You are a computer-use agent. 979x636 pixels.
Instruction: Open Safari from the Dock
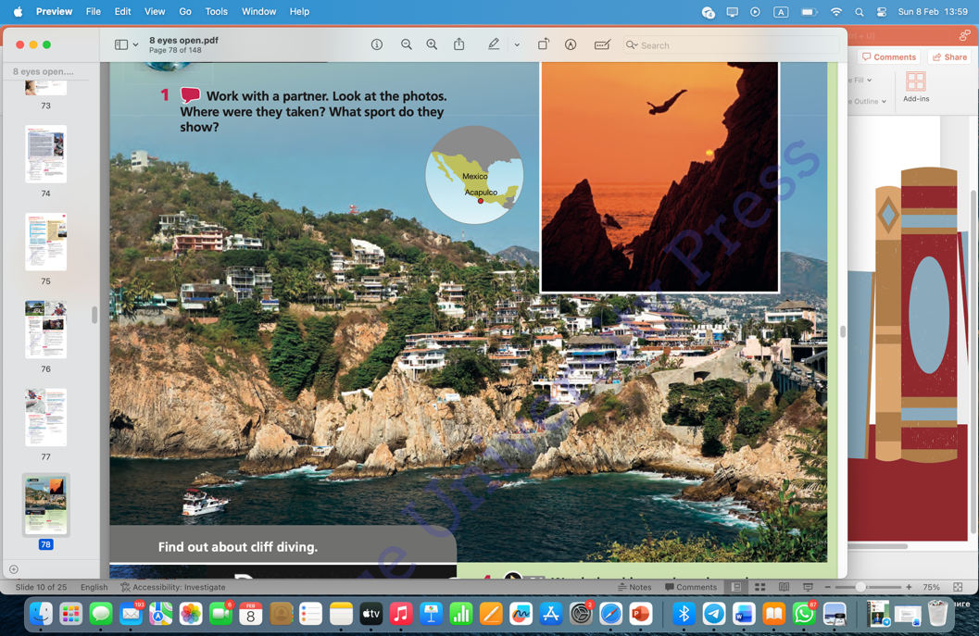pos(610,614)
